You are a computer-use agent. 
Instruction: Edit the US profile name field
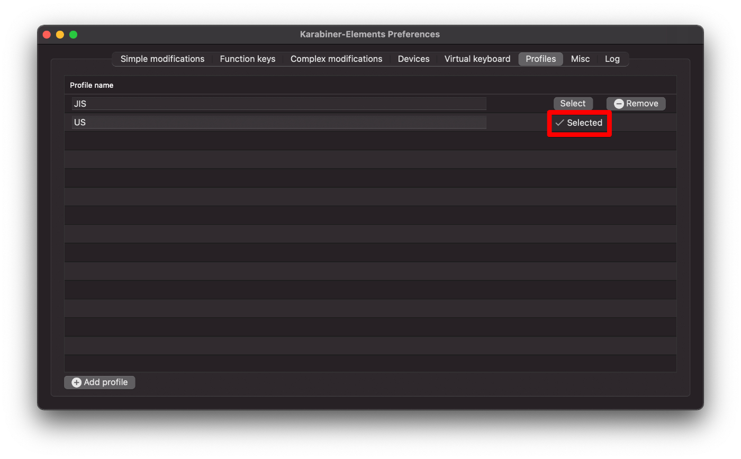point(279,122)
